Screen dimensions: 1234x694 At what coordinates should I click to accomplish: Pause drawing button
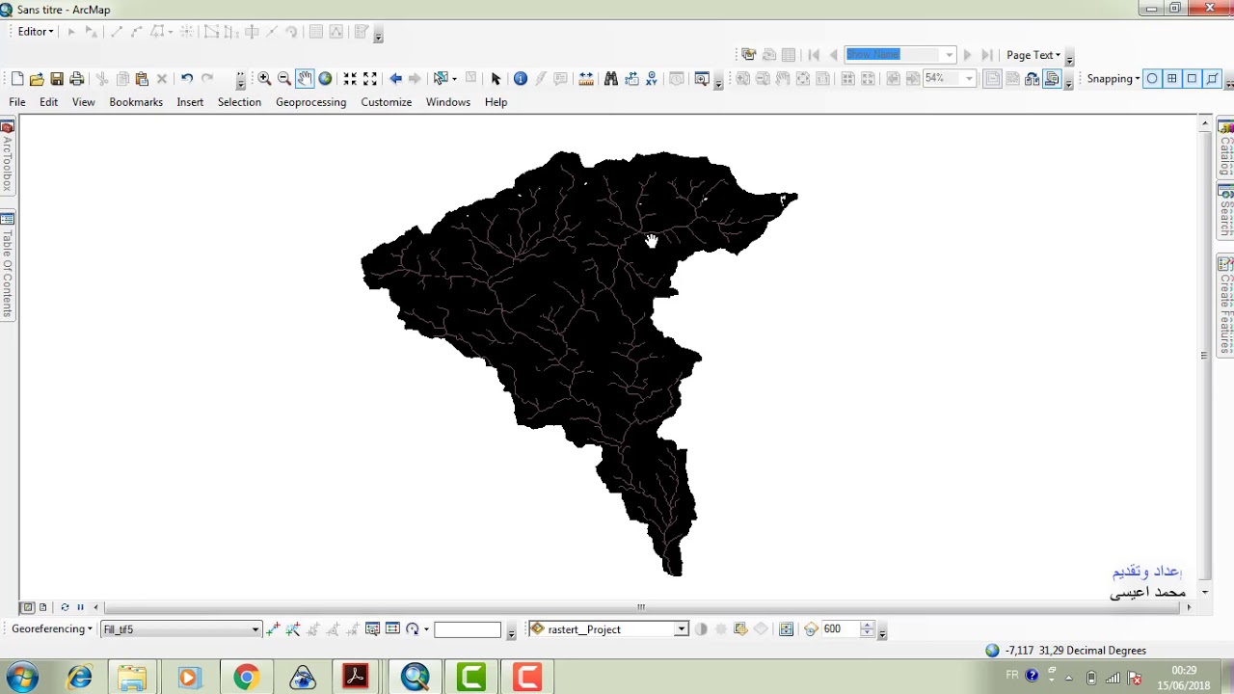[80, 607]
